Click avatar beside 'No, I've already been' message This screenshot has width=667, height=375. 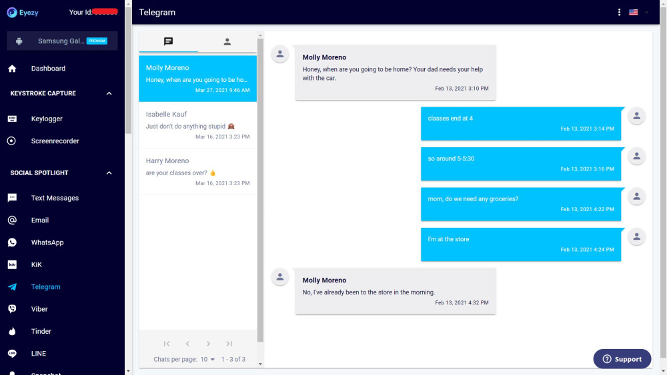point(280,277)
